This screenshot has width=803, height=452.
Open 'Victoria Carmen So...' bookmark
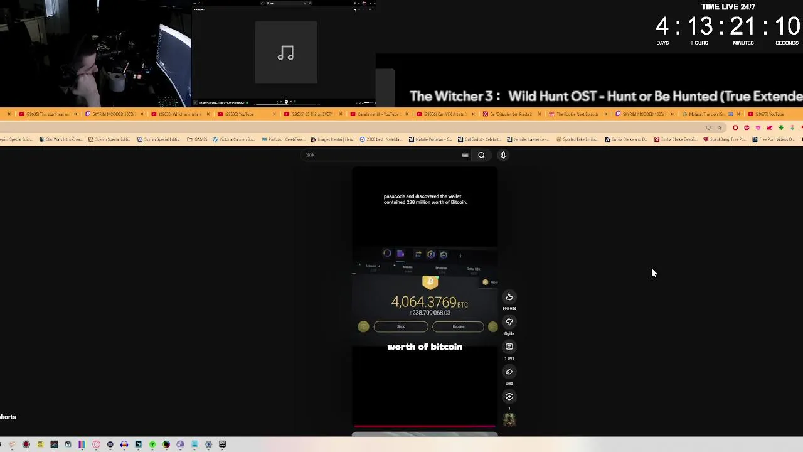click(233, 139)
